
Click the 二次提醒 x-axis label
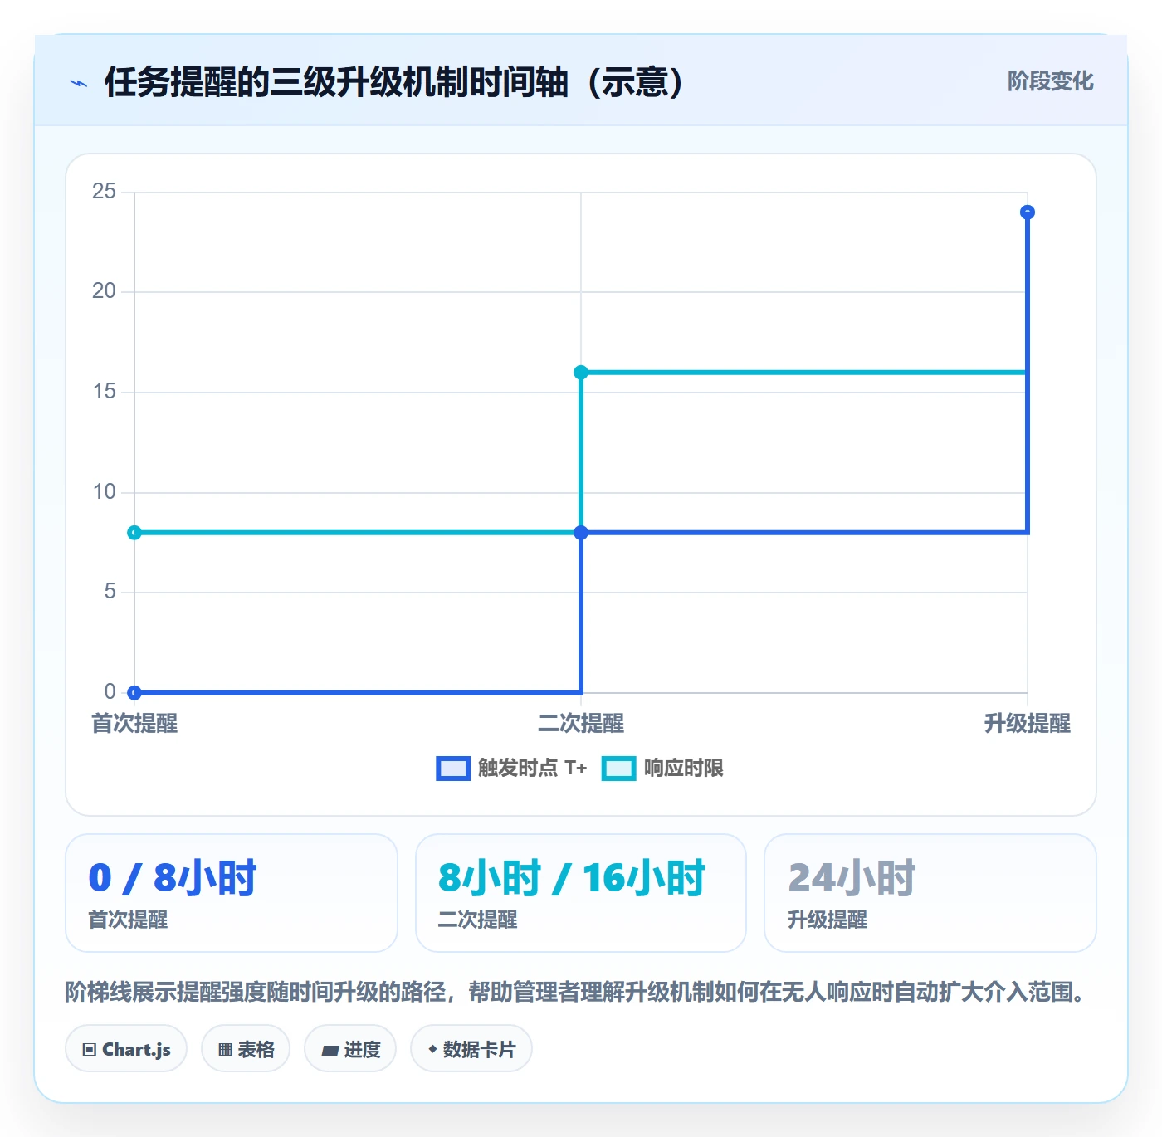pos(581,724)
